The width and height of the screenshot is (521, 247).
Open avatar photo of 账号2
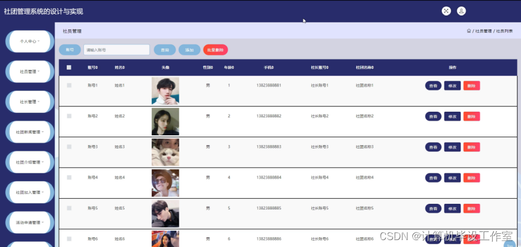pyautogui.click(x=166, y=121)
